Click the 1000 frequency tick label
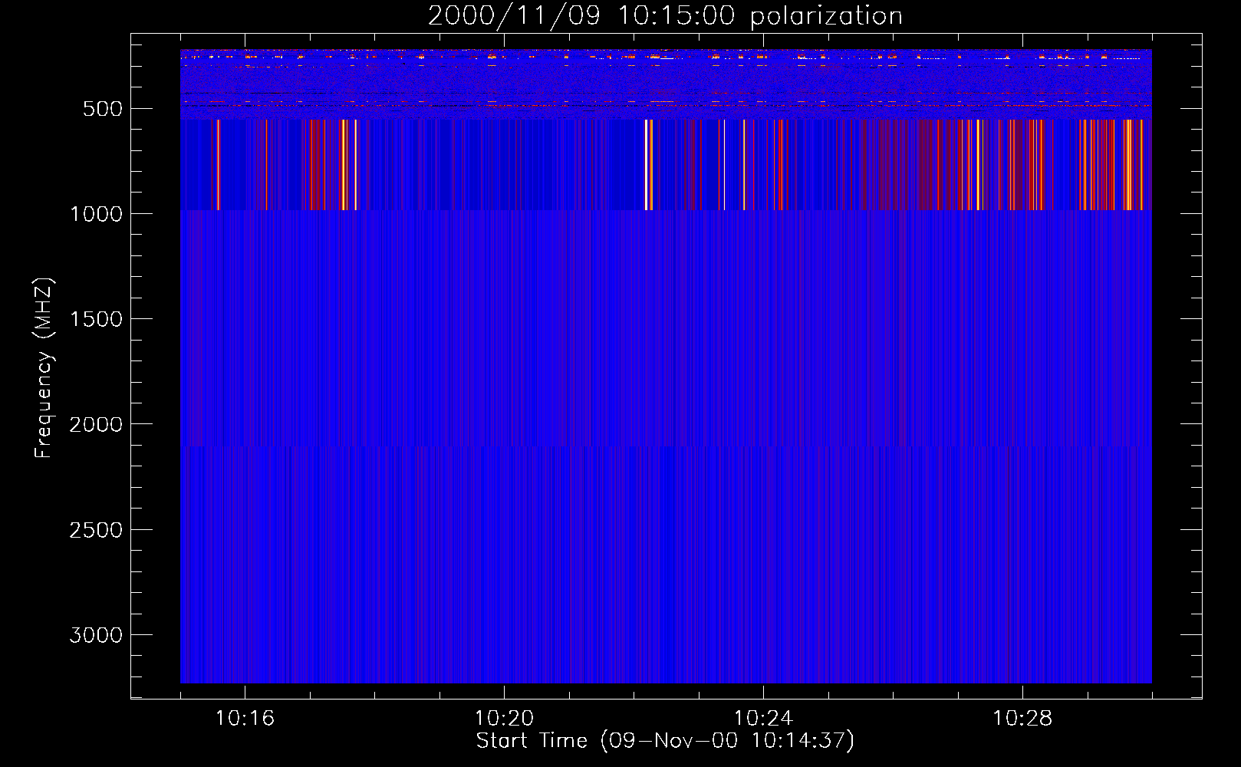Image resolution: width=1241 pixels, height=767 pixels. point(96,214)
